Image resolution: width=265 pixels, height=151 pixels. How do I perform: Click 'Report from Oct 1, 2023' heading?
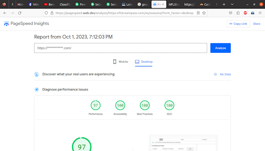coord(73,37)
